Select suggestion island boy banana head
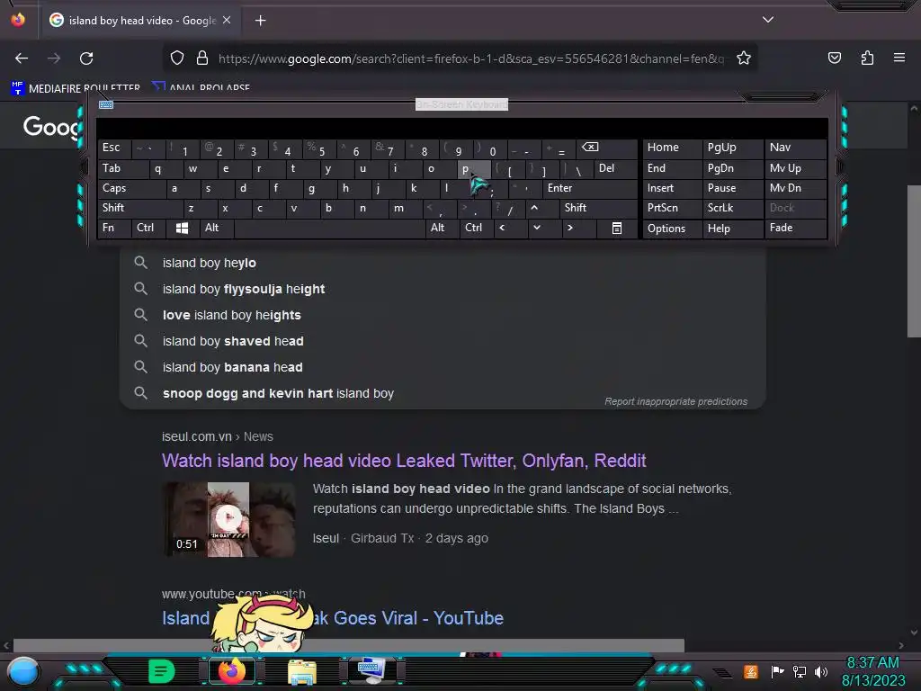Viewport: 921px width, 691px height. [x=443, y=367]
